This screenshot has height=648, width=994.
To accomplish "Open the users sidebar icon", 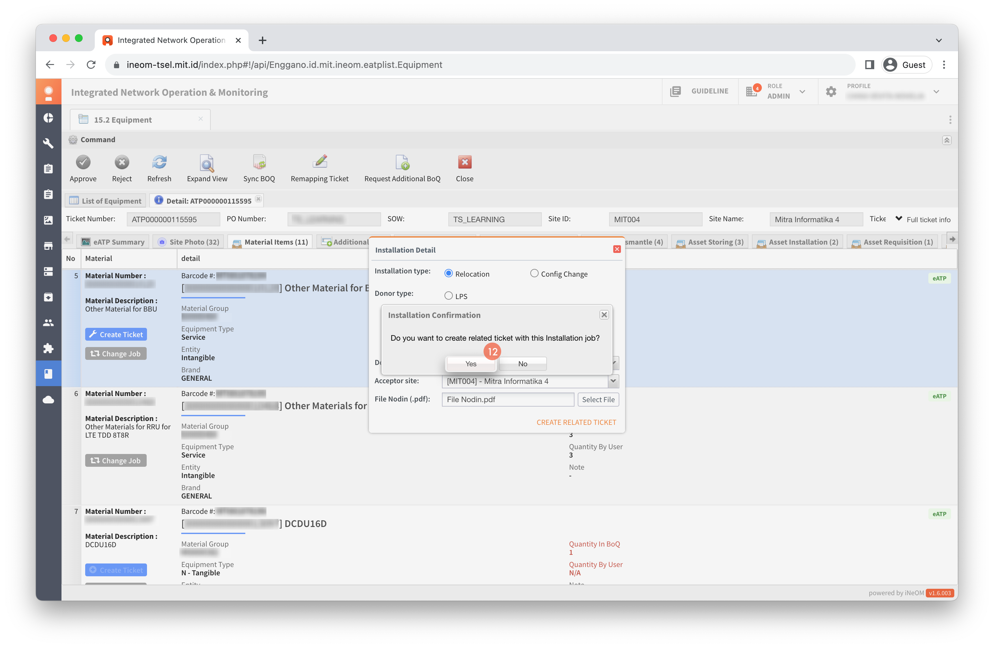I will coord(48,323).
